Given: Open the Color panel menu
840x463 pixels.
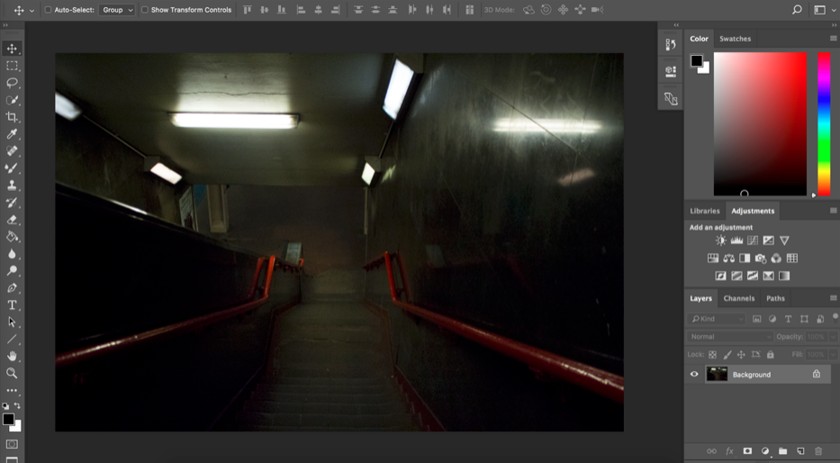Looking at the screenshot, I should coord(833,39).
